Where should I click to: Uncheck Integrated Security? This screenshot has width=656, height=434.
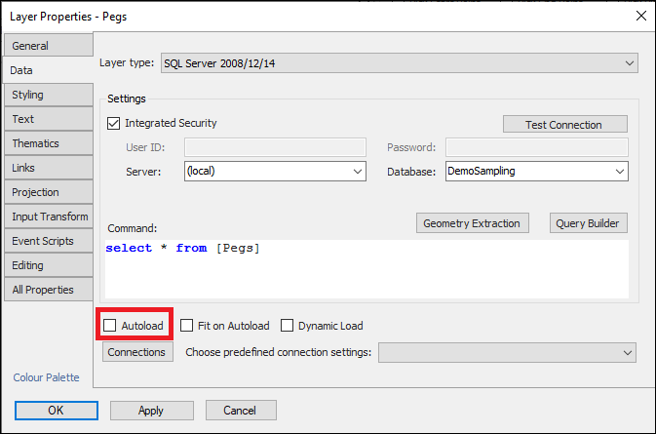tap(114, 124)
